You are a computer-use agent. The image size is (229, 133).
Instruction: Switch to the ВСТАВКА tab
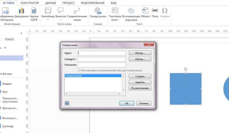pos(9,3)
